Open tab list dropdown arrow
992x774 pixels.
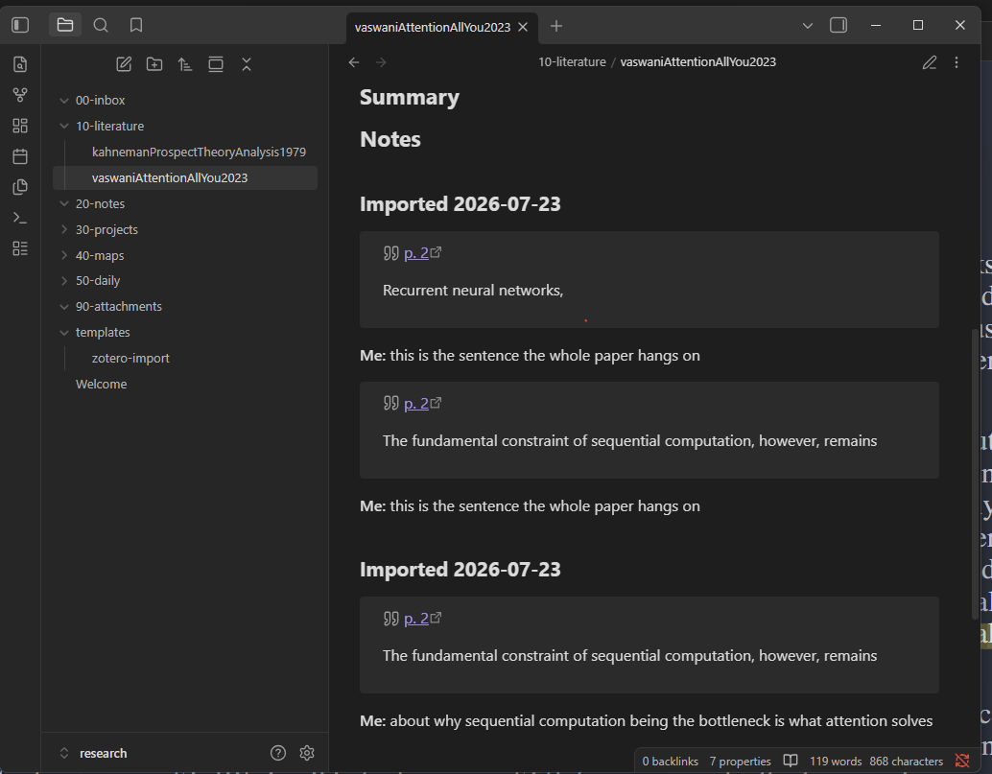pos(807,26)
